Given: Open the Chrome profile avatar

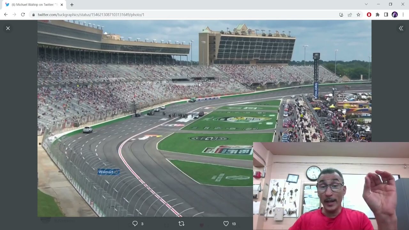Looking at the screenshot, I should 395,15.
